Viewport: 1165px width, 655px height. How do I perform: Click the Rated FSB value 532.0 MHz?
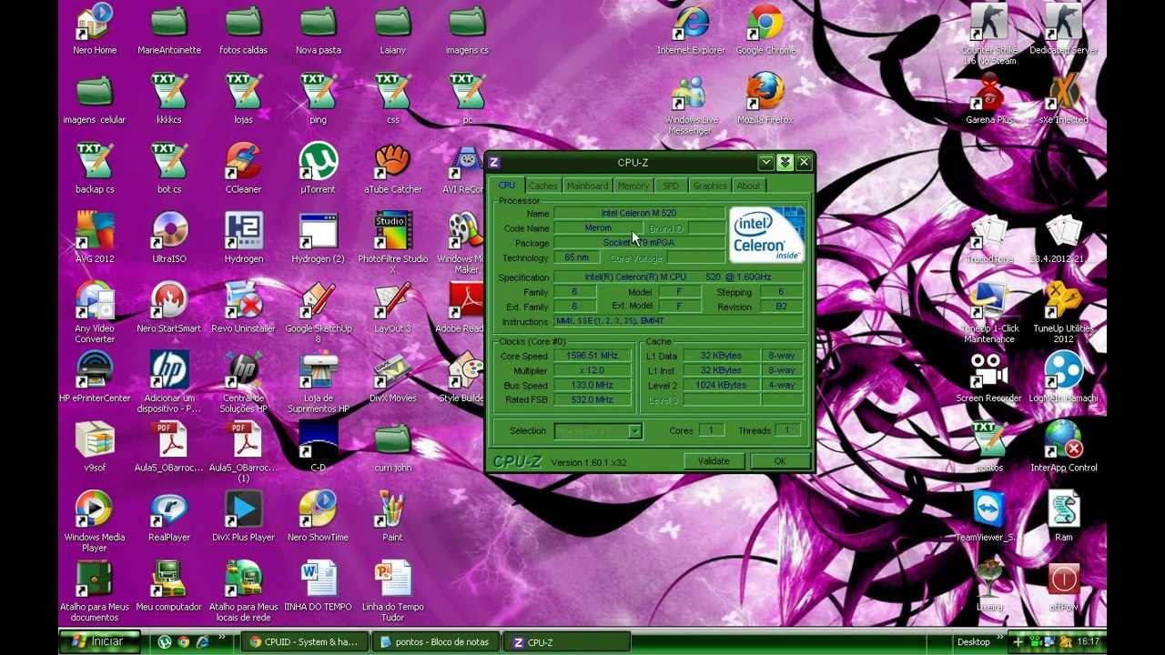593,399
